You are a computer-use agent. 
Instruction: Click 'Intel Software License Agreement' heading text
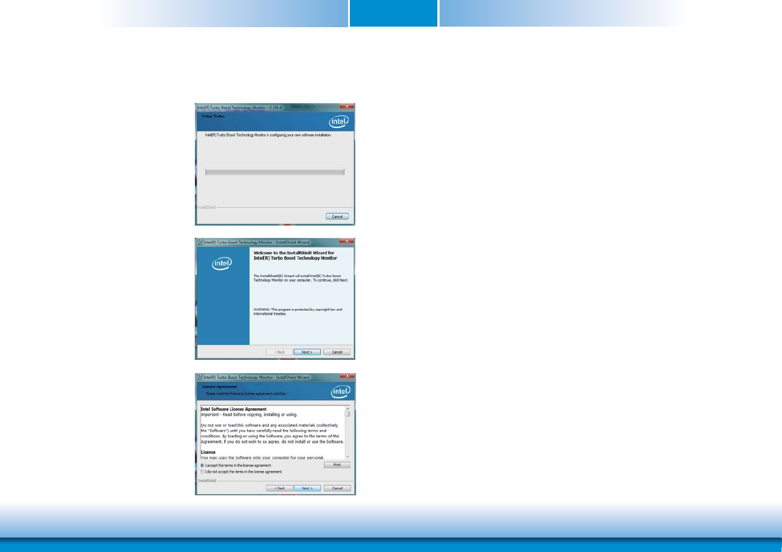(233, 409)
